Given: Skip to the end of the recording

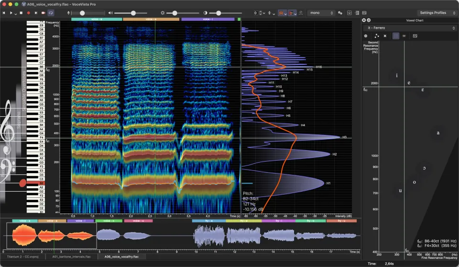Looking at the screenshot, I should click(36, 13).
